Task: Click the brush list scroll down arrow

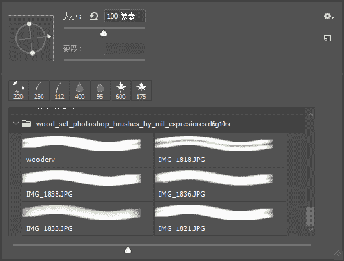Action: pyautogui.click(x=311, y=230)
